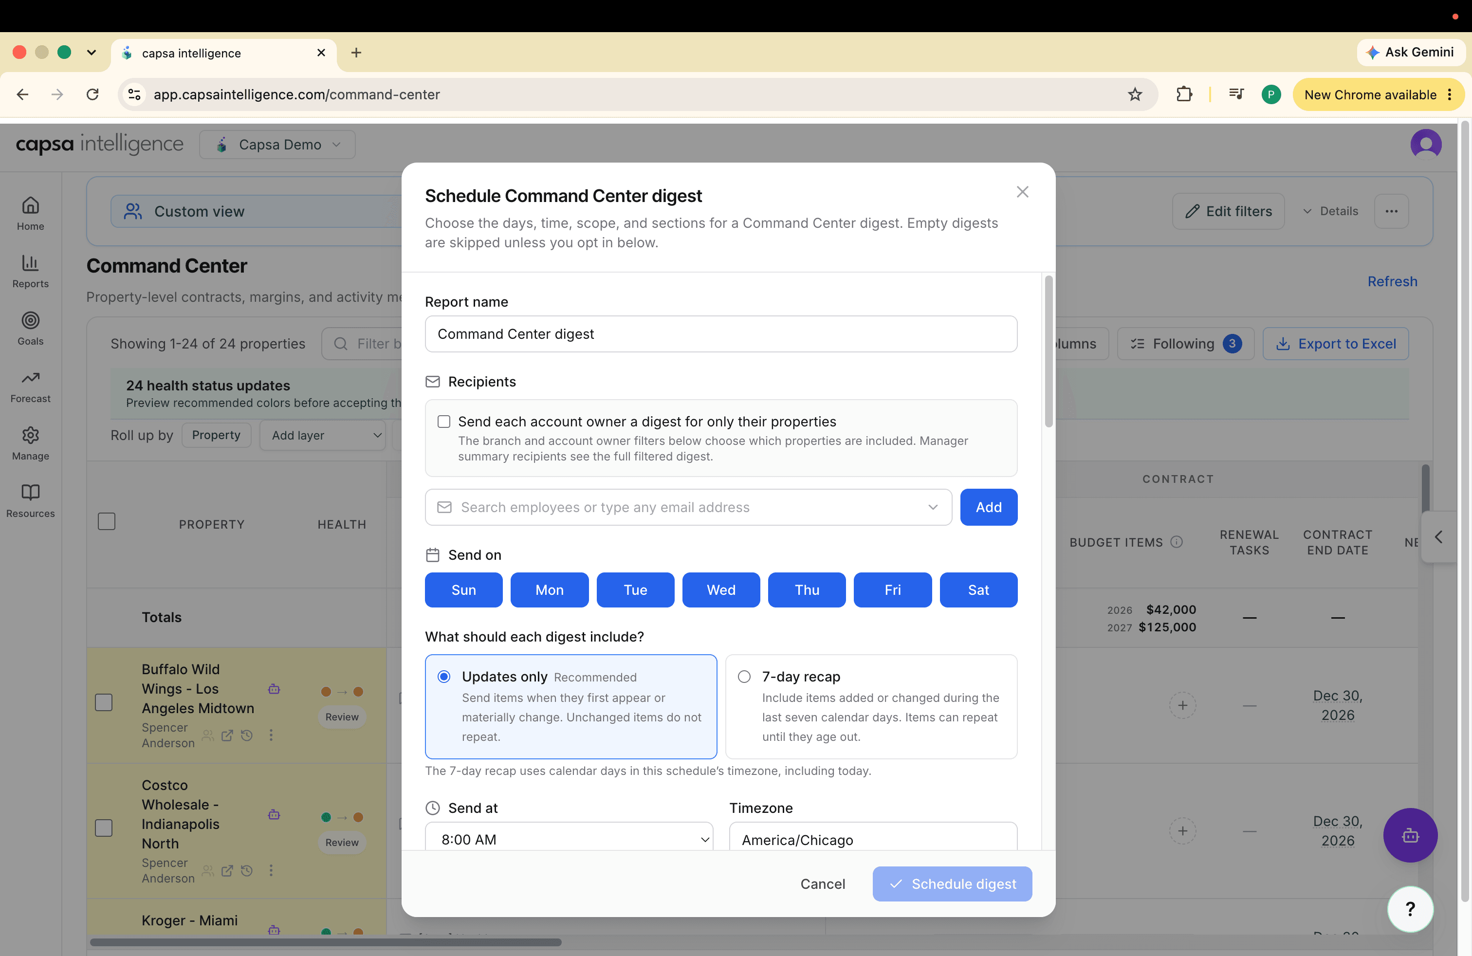Open a new browser tab
Screen dimensions: 1472x956
coord(356,53)
